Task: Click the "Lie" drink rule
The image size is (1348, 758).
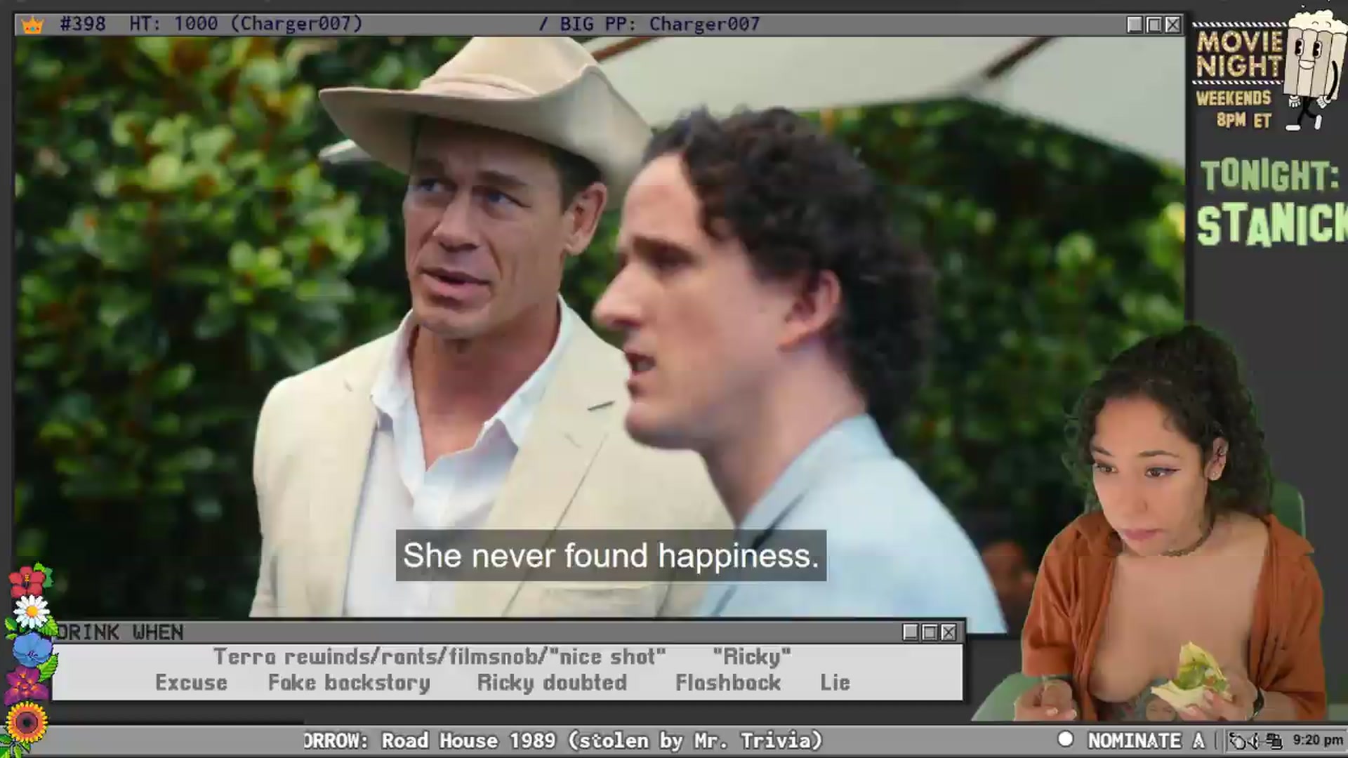Action: point(835,683)
